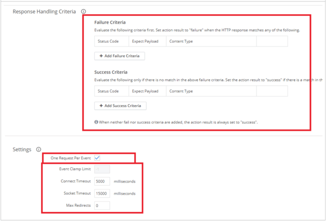
Task: Click the Success Criteria heading
Action: 111,72
